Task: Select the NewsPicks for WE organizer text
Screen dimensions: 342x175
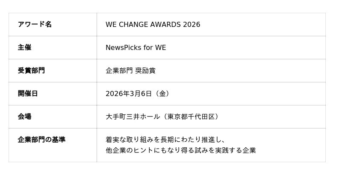Action: coord(136,47)
